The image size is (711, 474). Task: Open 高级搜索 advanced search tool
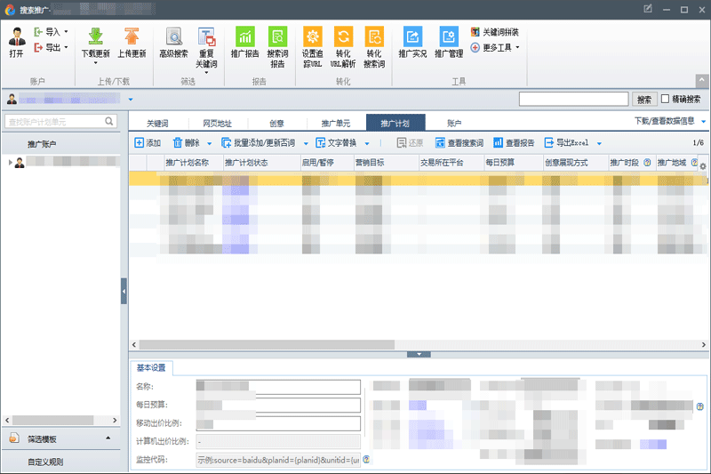173,36
